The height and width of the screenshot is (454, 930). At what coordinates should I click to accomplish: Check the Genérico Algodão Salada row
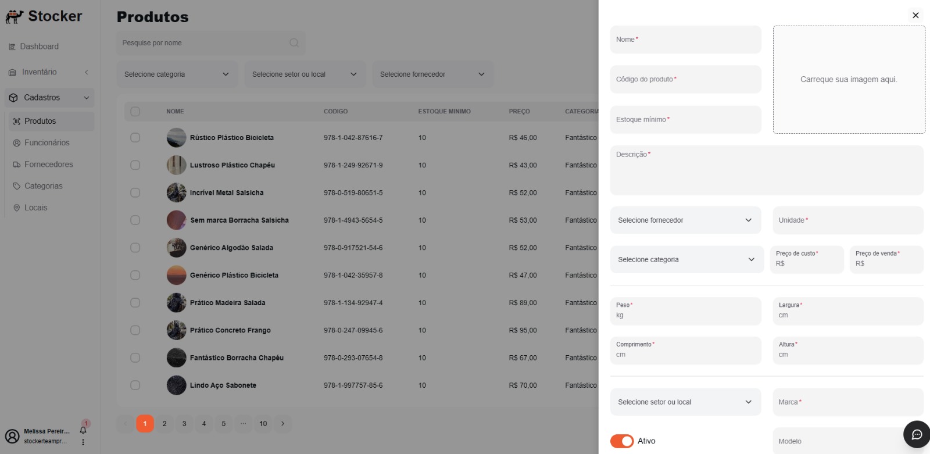click(x=135, y=248)
